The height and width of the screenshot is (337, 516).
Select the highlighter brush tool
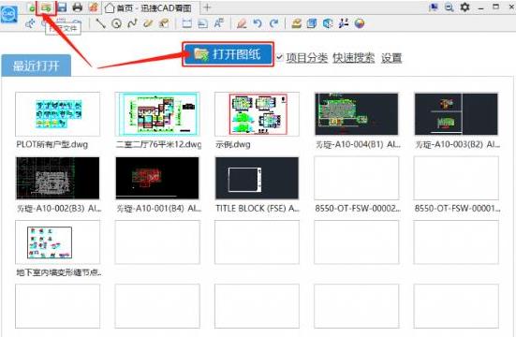[164, 23]
